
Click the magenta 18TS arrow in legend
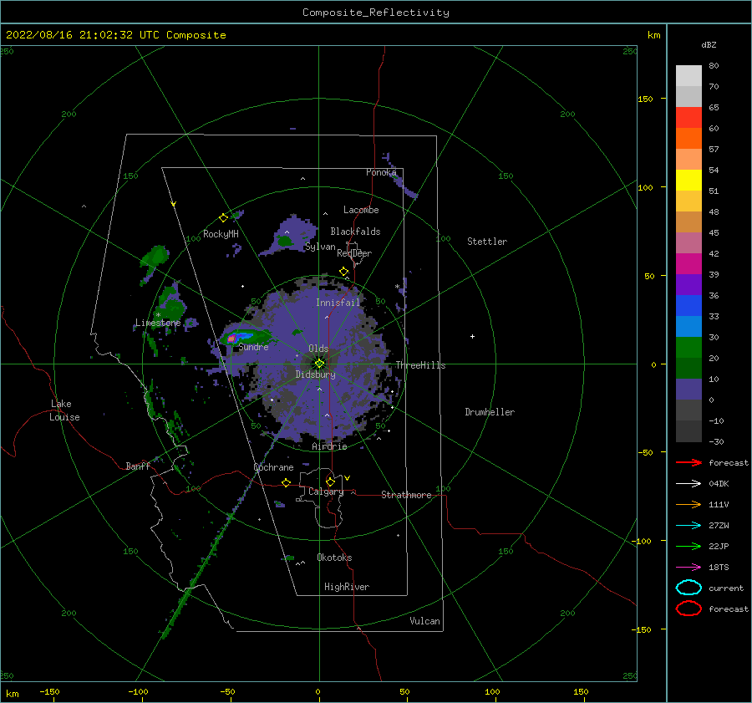(x=688, y=568)
